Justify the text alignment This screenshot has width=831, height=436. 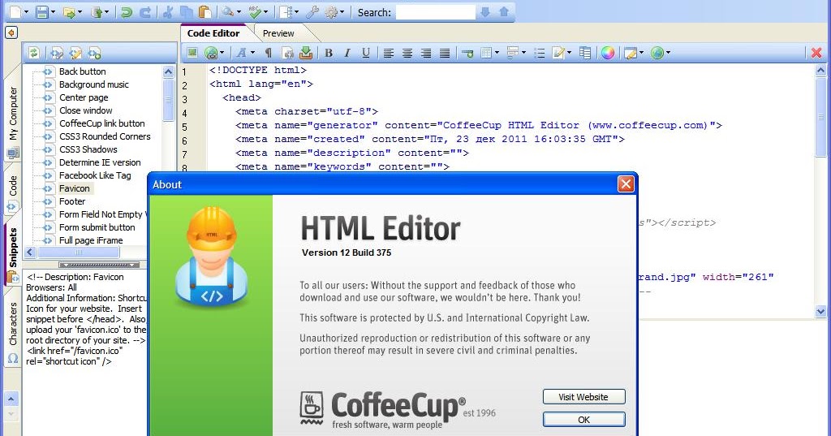(445, 53)
